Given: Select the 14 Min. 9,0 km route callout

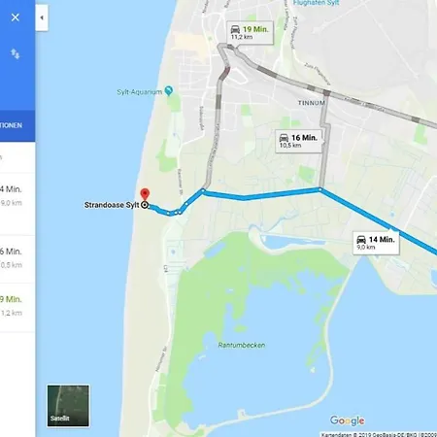Looking at the screenshot, I should pos(376,243).
